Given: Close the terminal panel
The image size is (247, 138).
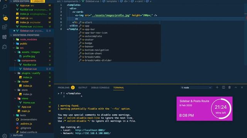Looking at the screenshot, I should (x=242, y=87).
